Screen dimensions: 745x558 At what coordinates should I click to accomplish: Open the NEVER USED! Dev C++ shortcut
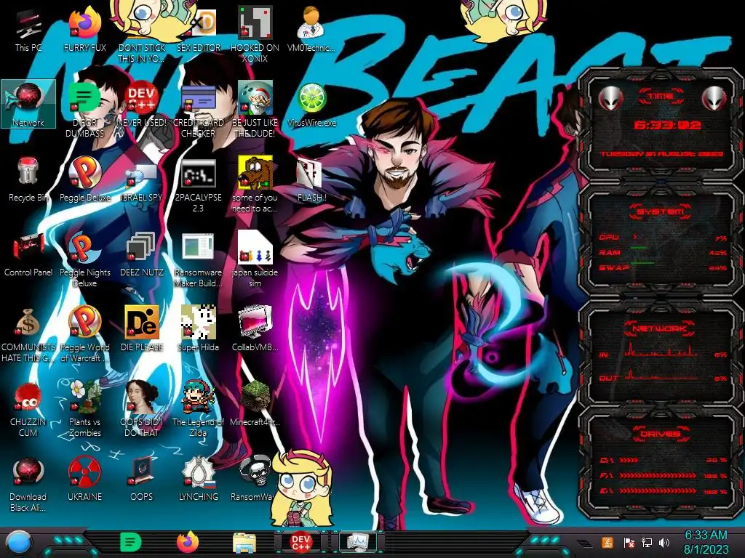[x=142, y=105]
